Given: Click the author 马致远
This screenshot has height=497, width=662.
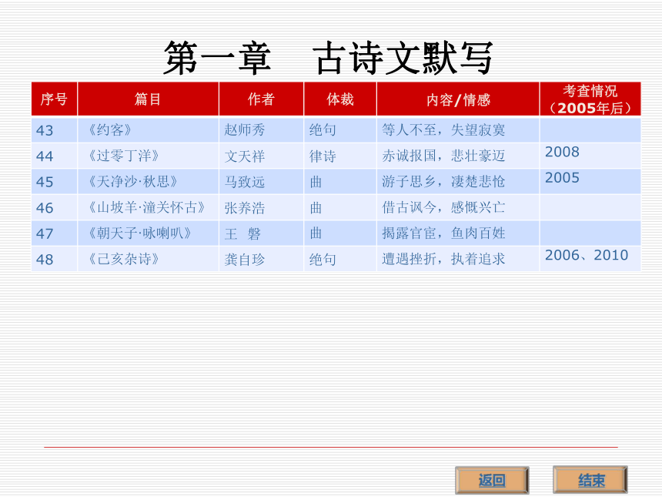Looking at the screenshot, I should pos(245,182).
